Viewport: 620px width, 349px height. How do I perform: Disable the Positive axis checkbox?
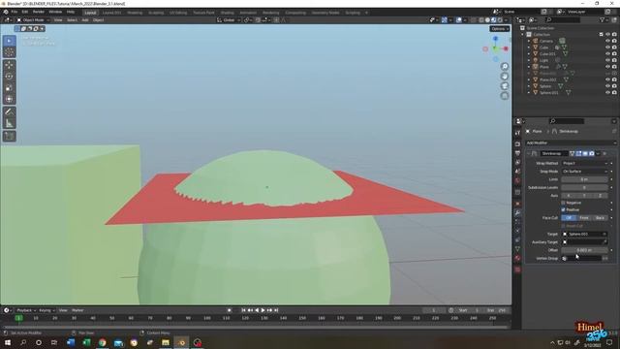click(x=564, y=209)
